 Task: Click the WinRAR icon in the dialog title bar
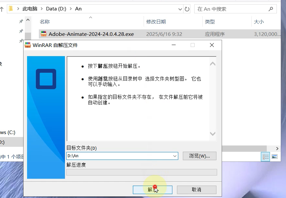pos(28,45)
